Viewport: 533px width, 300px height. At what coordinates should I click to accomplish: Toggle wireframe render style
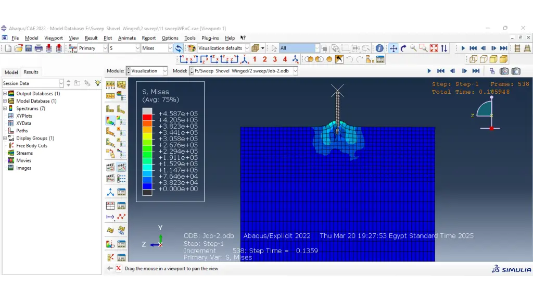coord(473,59)
